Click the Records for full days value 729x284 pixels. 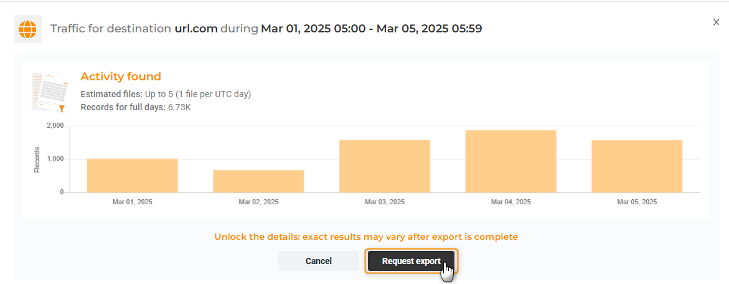(x=179, y=107)
